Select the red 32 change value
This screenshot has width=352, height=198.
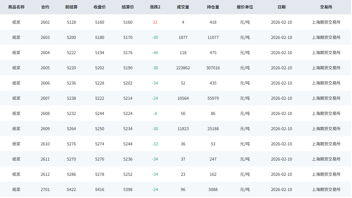155,22
